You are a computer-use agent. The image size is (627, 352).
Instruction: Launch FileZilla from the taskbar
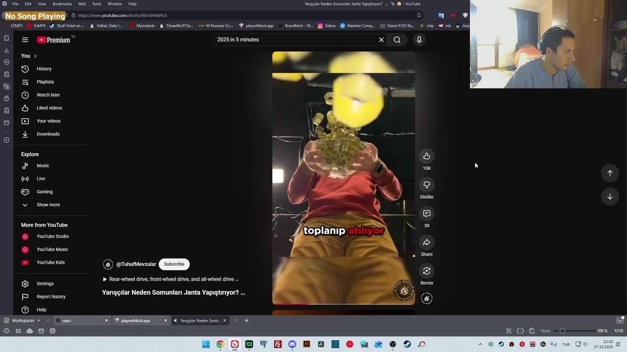(278, 344)
